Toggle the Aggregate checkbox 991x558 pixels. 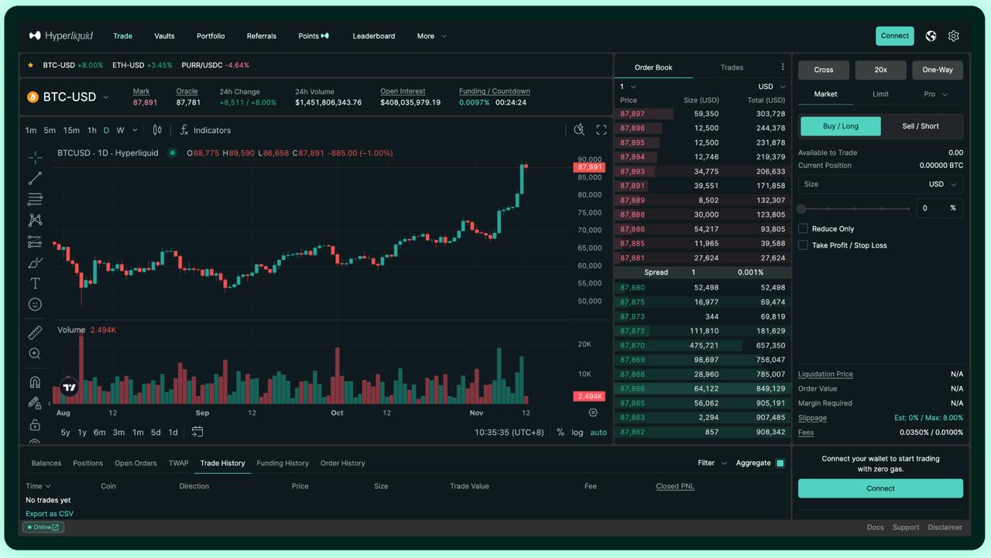coord(780,463)
